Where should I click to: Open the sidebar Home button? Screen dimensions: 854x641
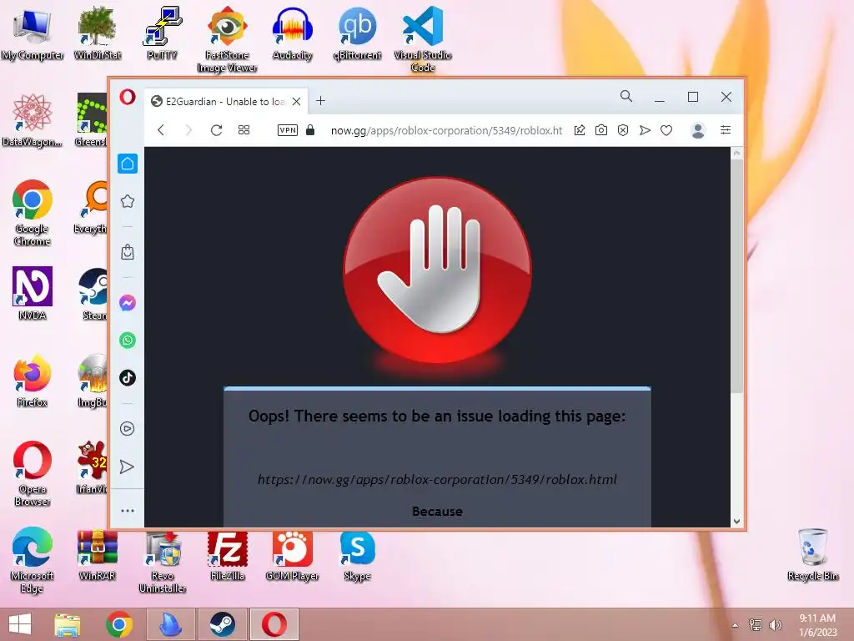coord(128,164)
